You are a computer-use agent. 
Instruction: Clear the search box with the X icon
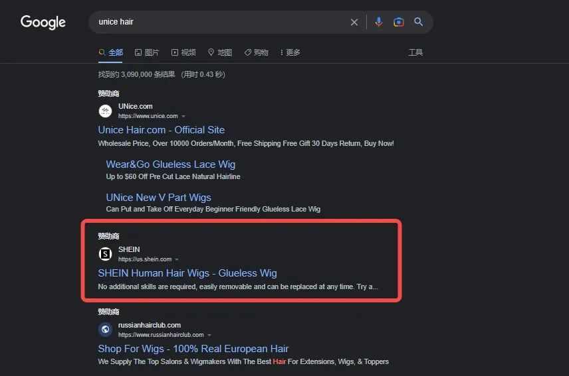354,23
